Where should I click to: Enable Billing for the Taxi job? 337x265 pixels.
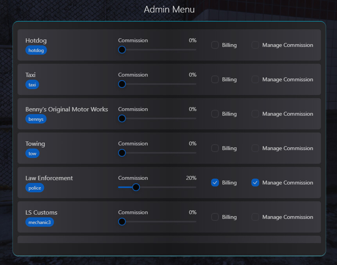pyautogui.click(x=215, y=79)
